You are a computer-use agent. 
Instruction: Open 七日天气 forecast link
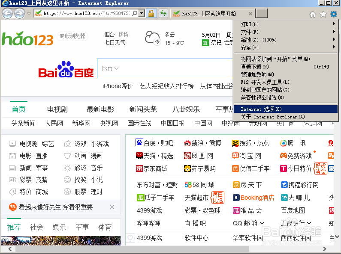[x=115, y=42]
